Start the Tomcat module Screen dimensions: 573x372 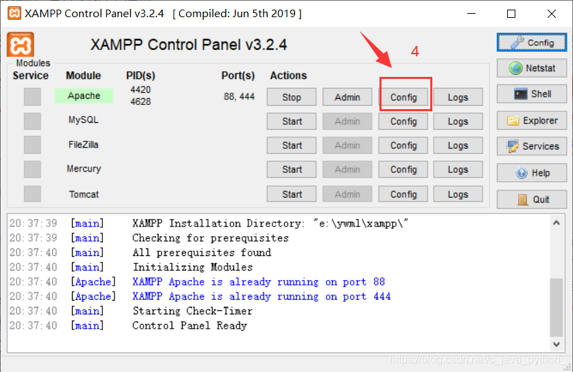pos(292,194)
